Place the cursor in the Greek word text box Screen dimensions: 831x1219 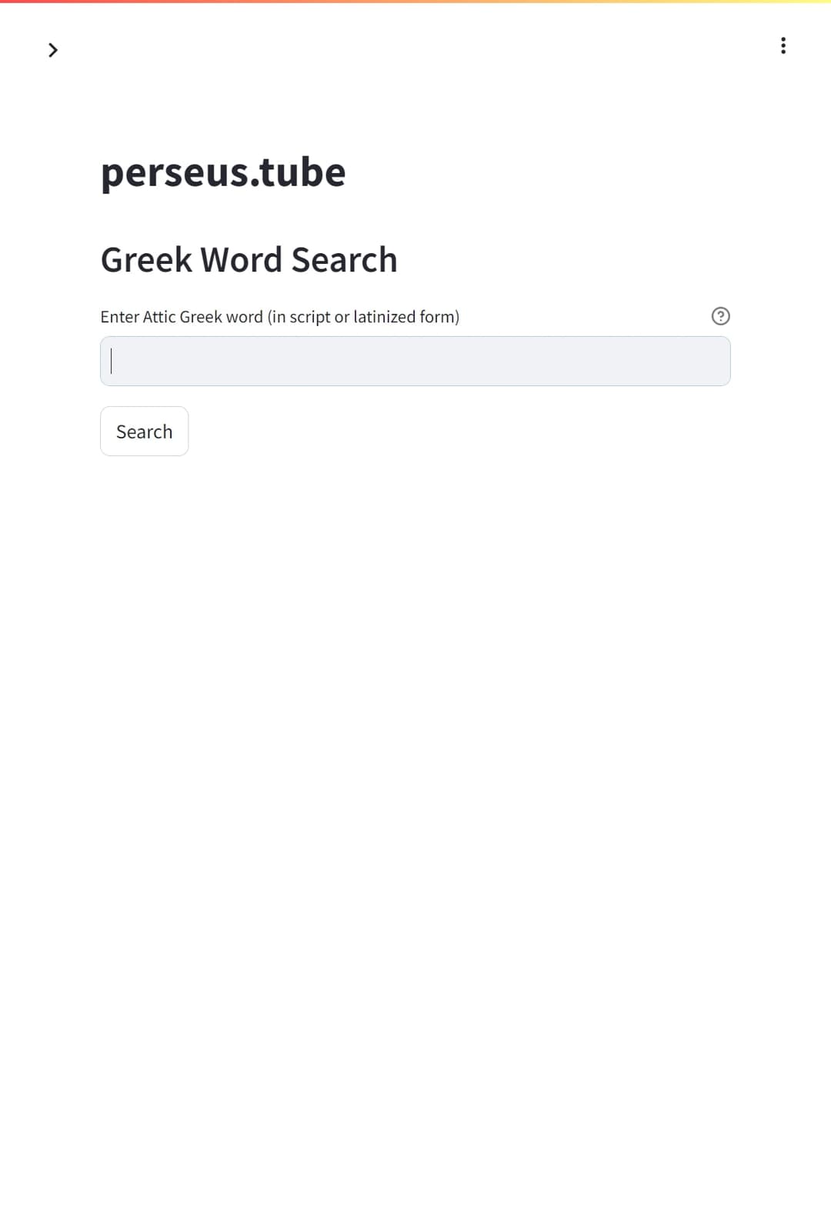pyautogui.click(x=415, y=361)
